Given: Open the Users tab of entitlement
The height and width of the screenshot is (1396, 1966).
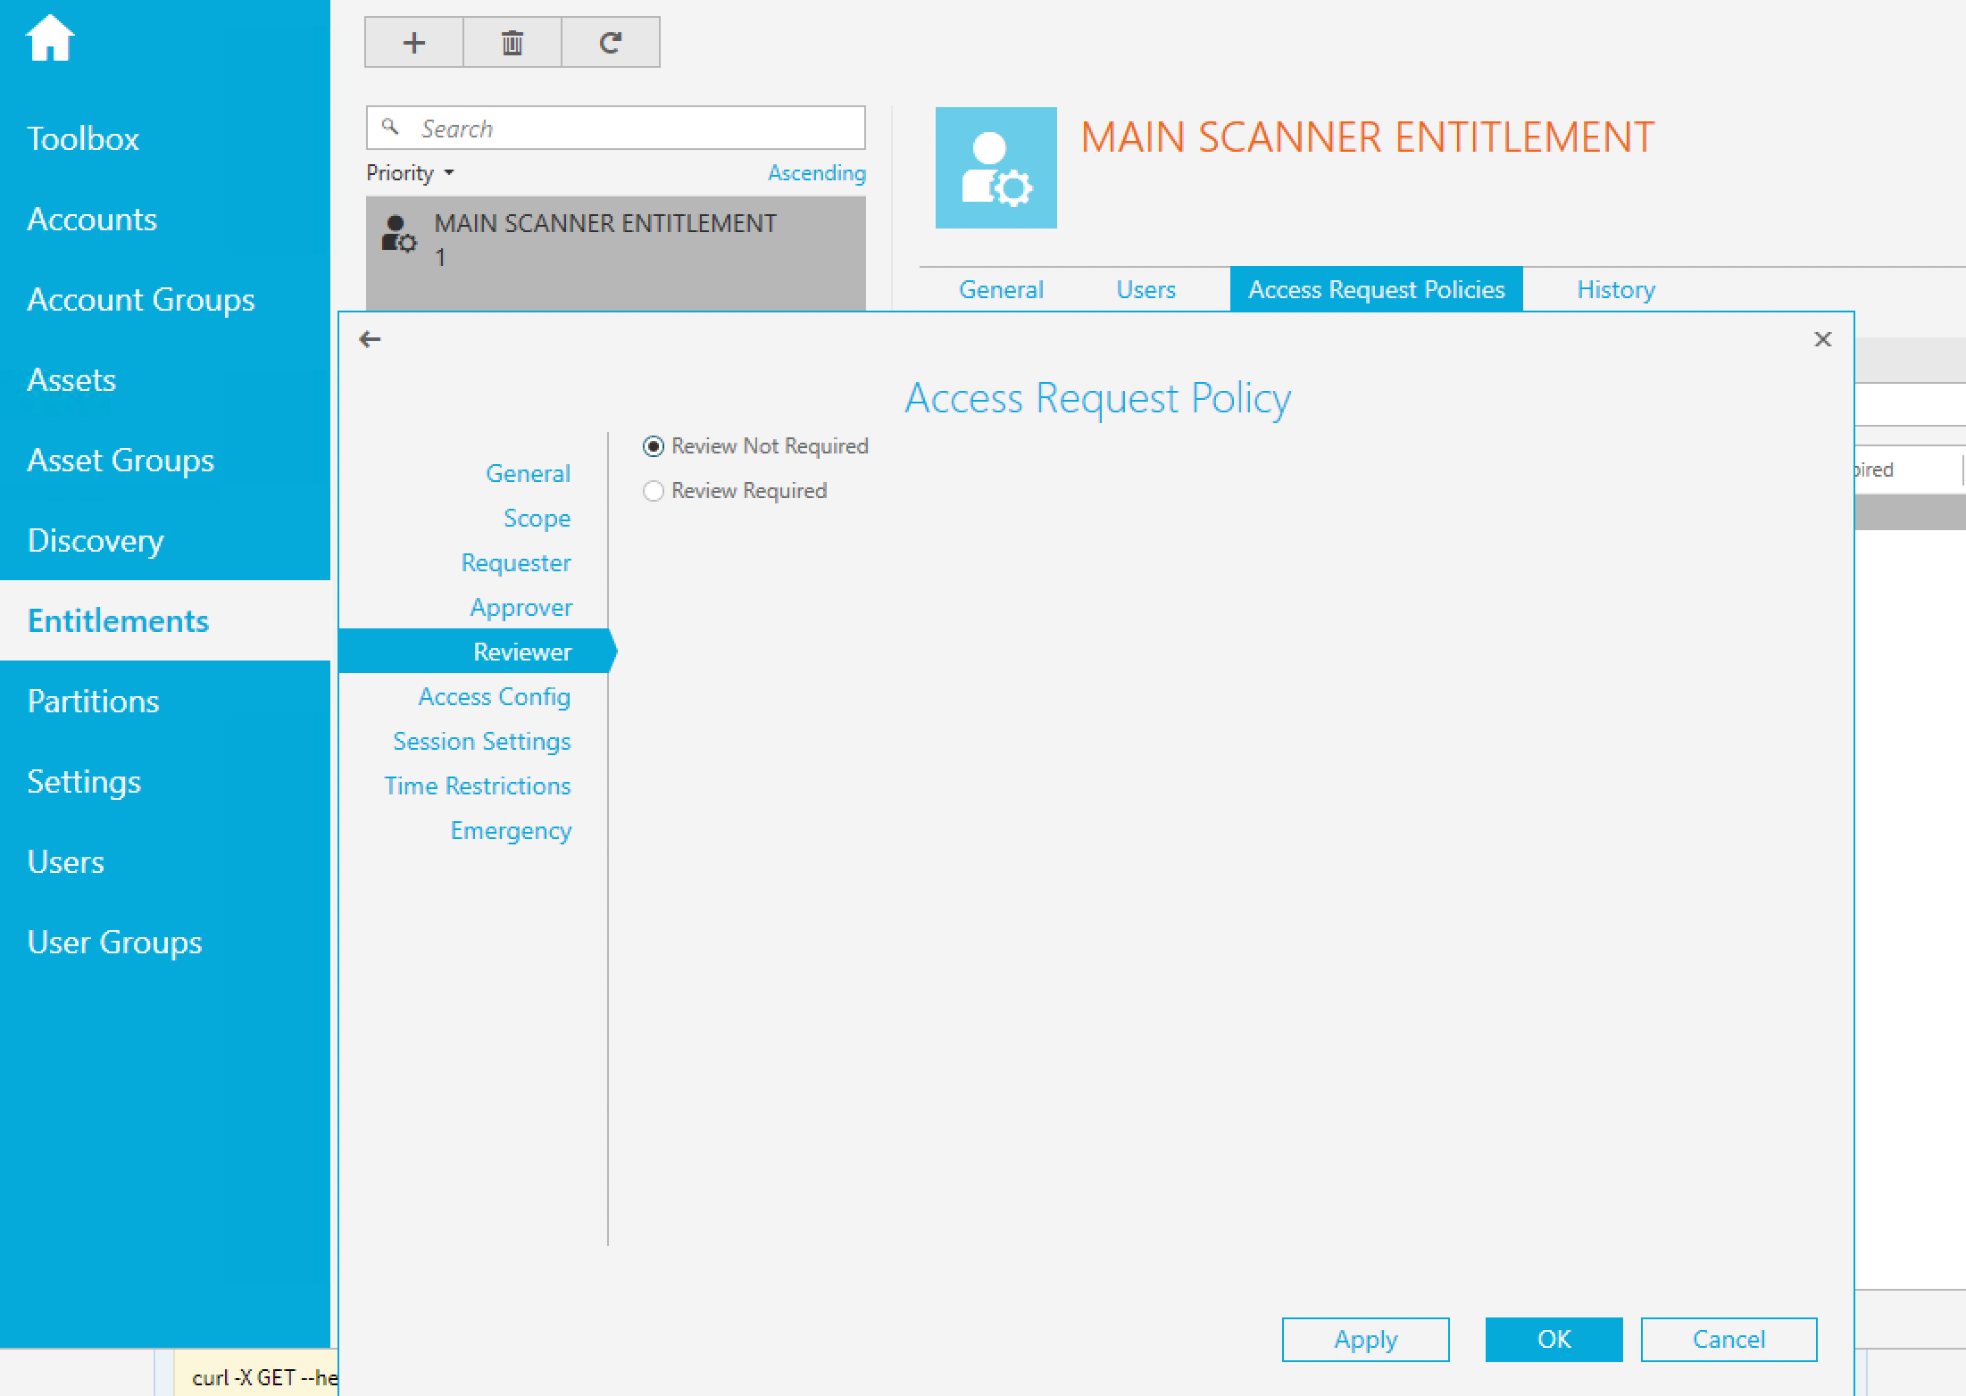Looking at the screenshot, I should click(x=1145, y=289).
